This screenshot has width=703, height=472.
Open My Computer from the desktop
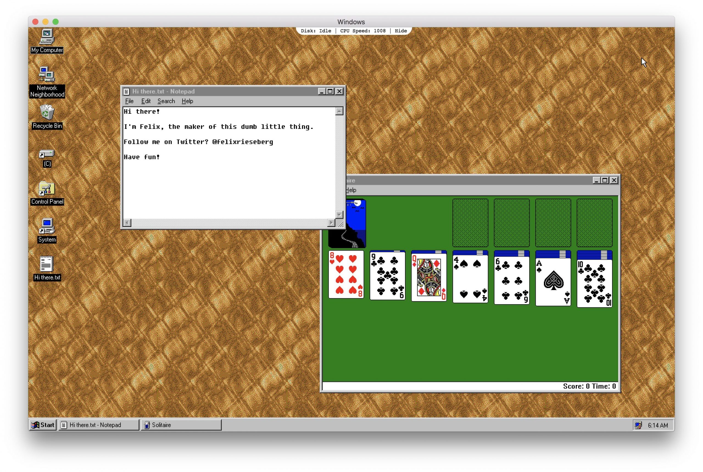point(47,37)
